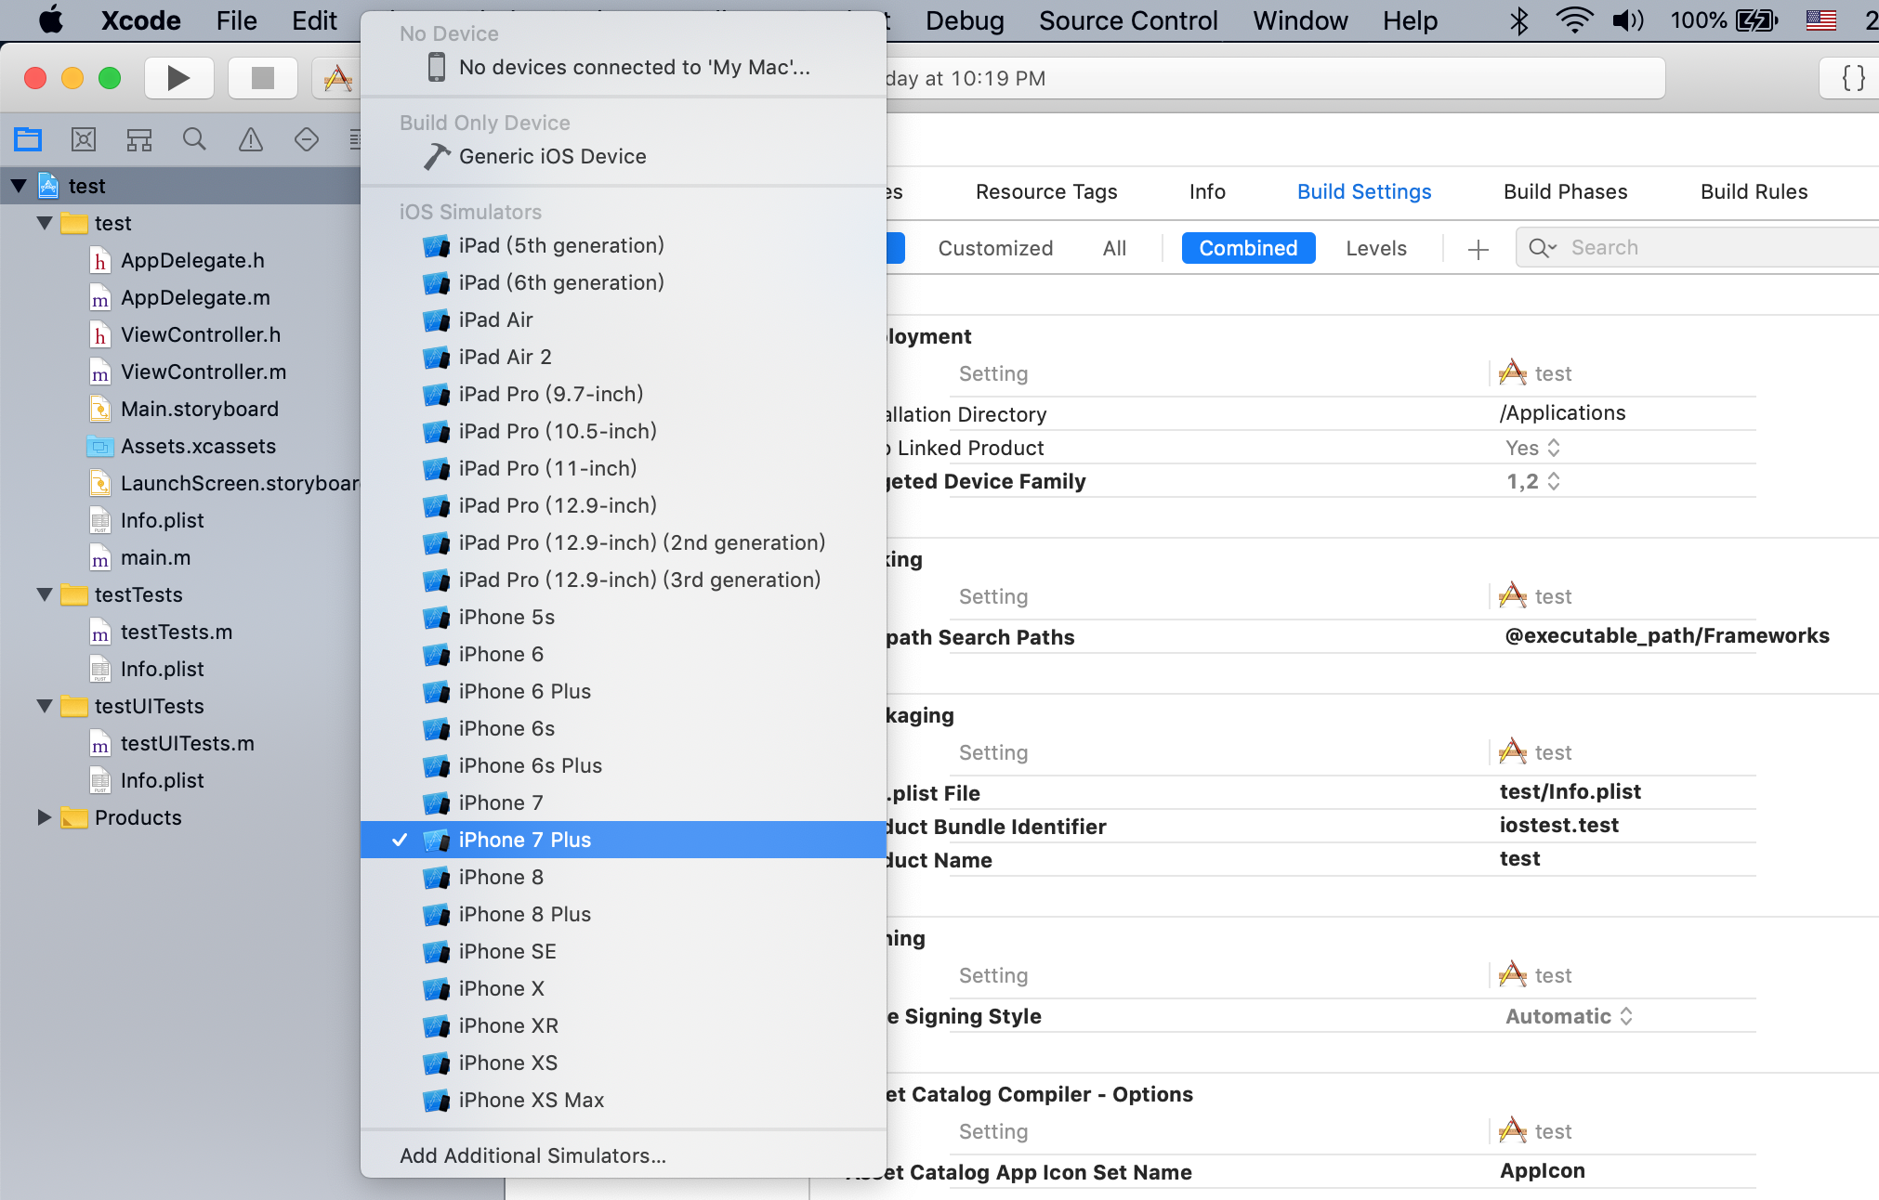Open the Symbol navigator icon
This screenshot has height=1200, width=1879.
pos(139,139)
